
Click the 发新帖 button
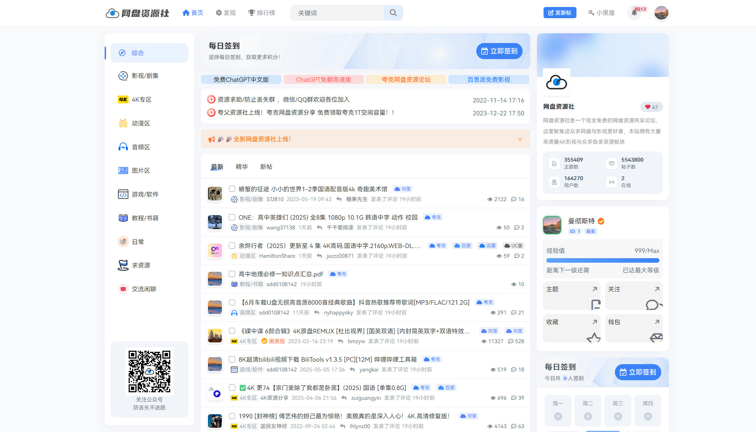tap(560, 13)
